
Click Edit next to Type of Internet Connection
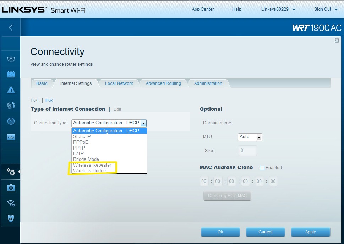coord(118,109)
